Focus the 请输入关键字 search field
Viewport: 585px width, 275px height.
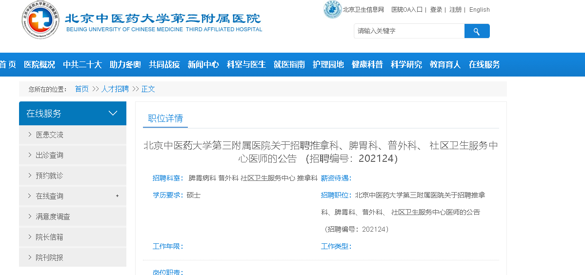coord(409,31)
